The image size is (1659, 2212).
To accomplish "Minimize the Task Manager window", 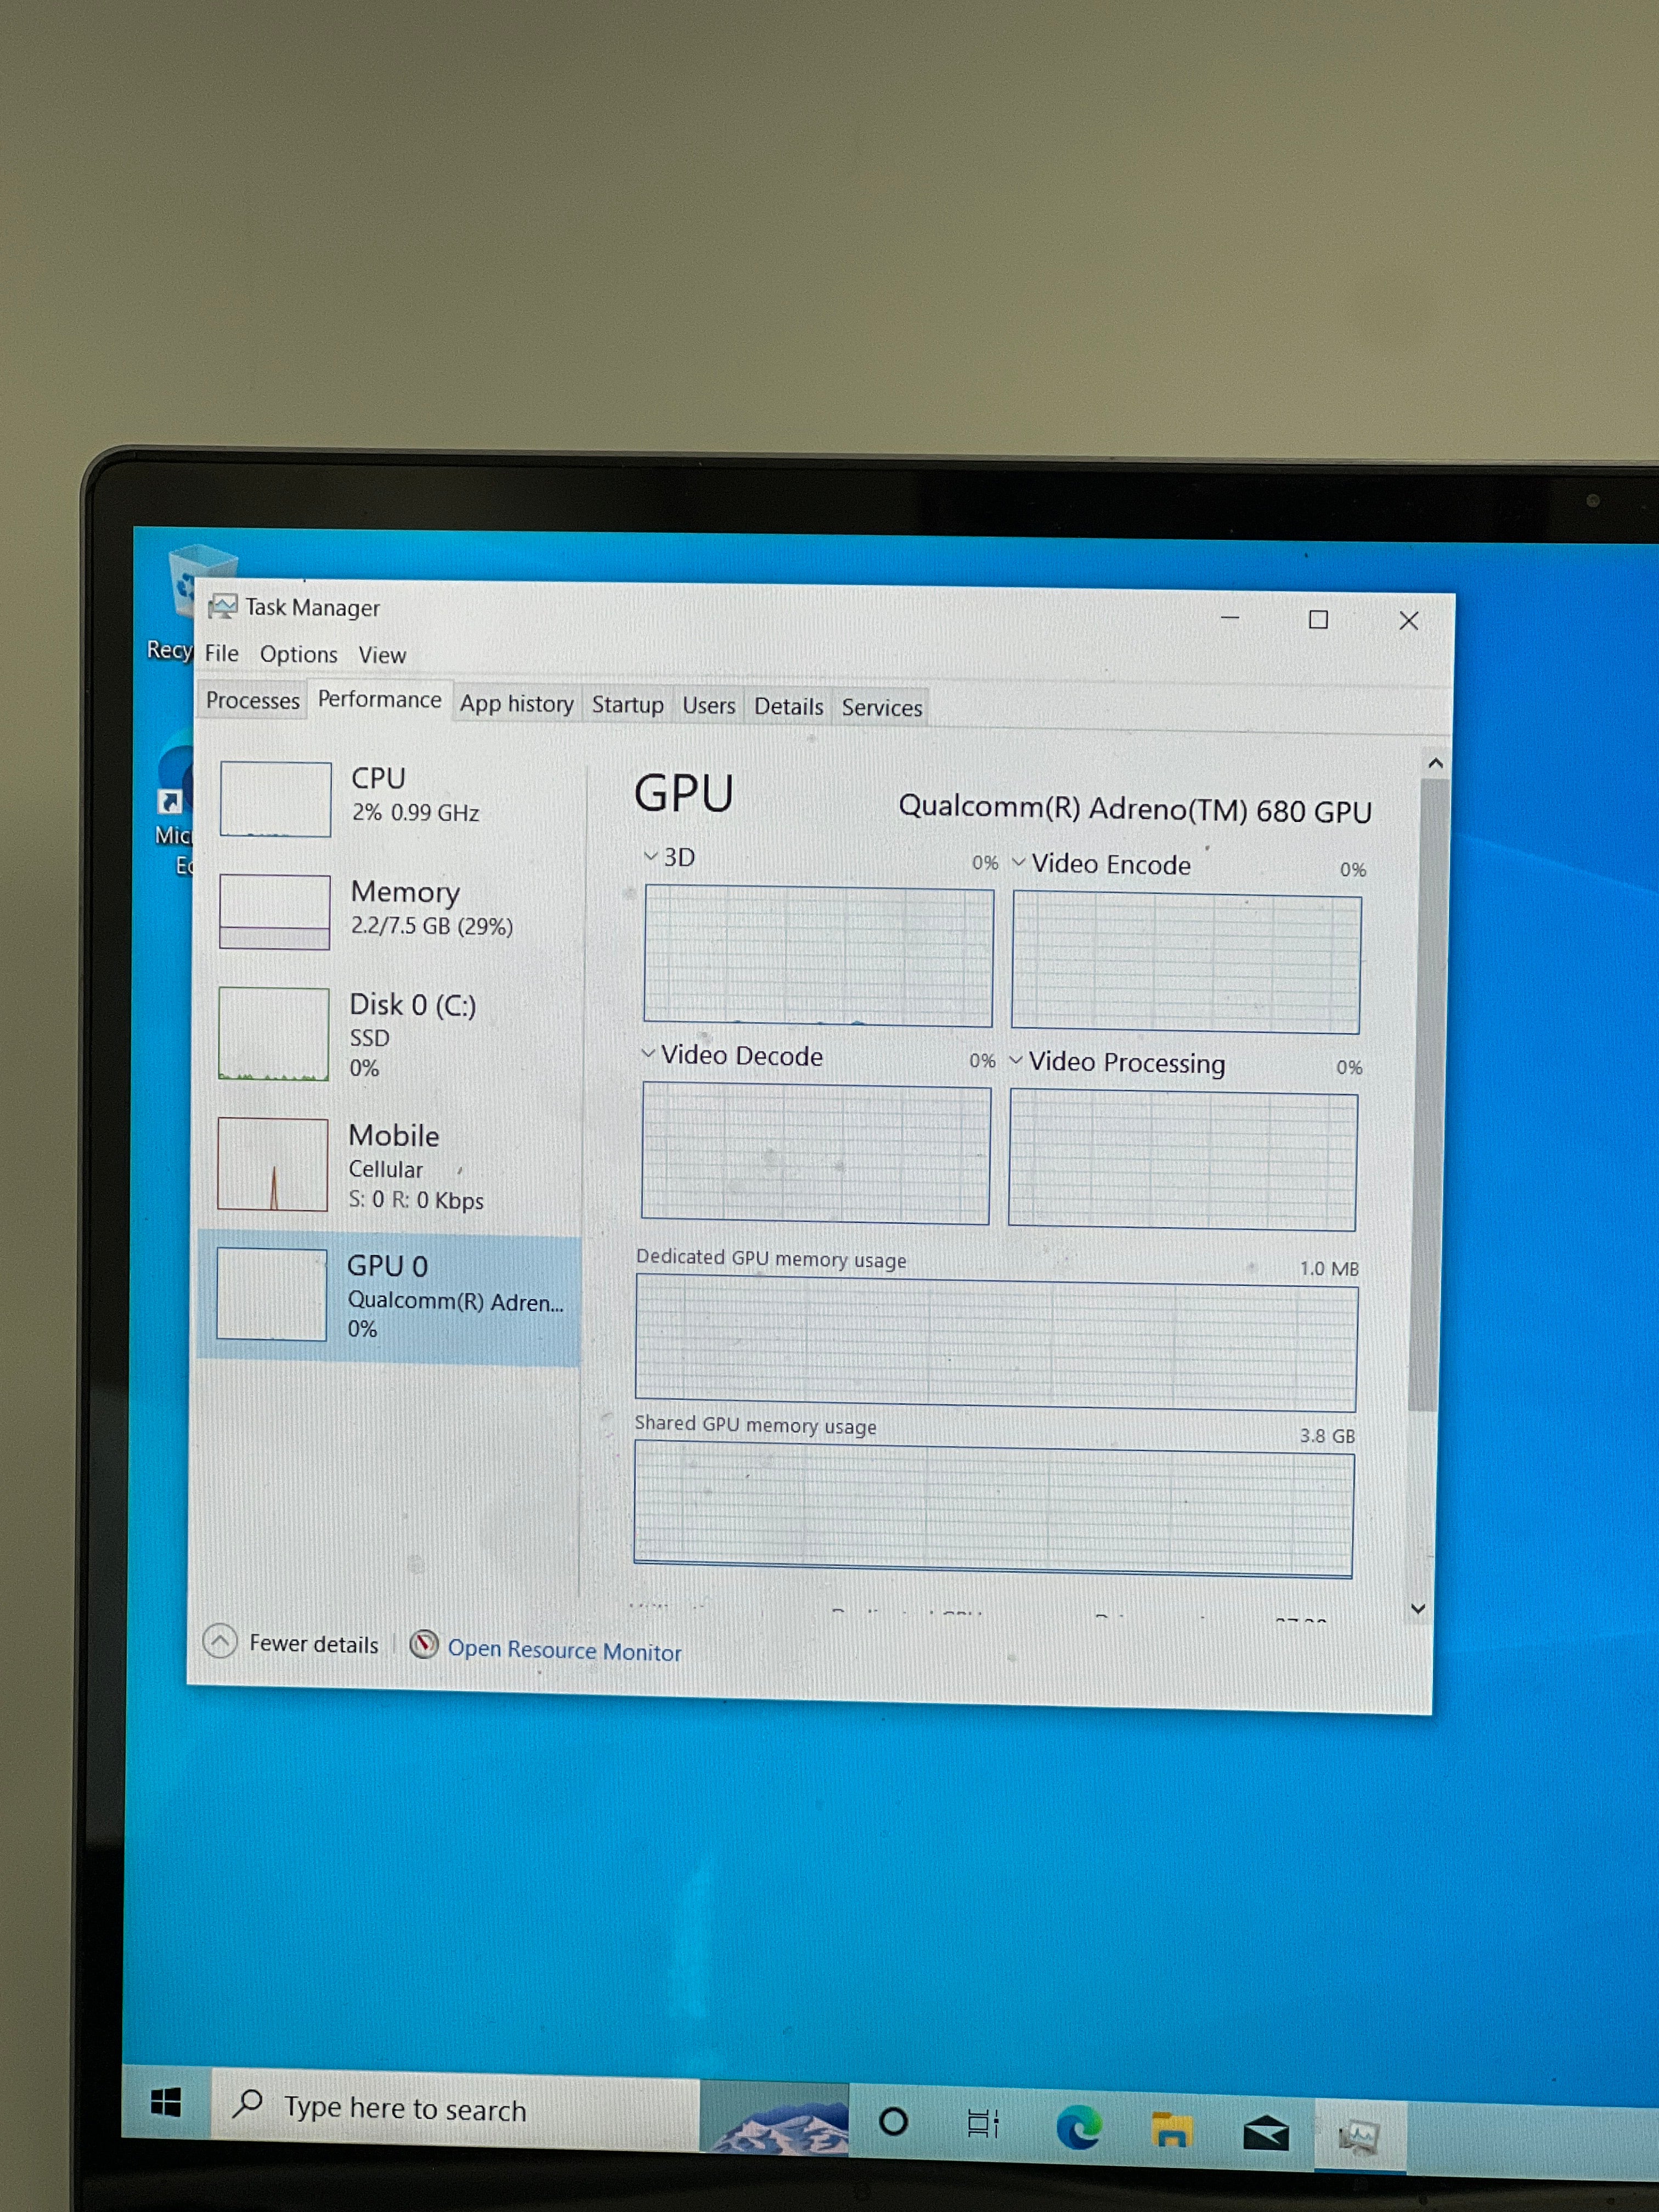I will tap(1230, 619).
